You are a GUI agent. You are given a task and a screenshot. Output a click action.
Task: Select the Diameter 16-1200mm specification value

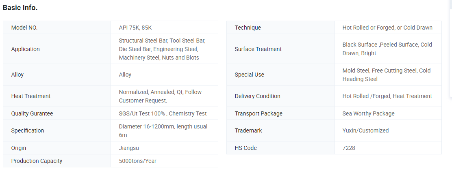click(163, 130)
